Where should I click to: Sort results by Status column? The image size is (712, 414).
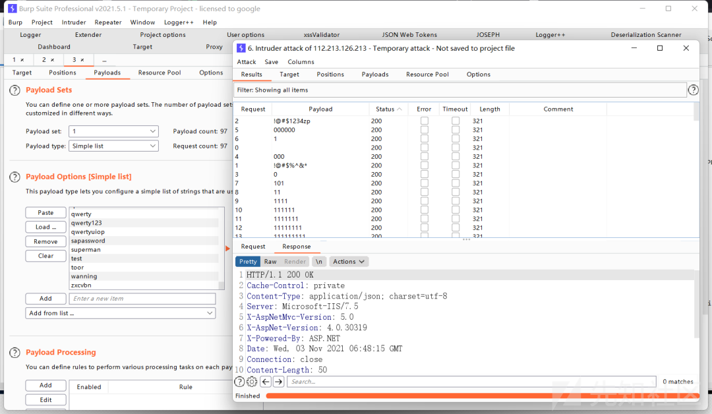tap(388, 109)
